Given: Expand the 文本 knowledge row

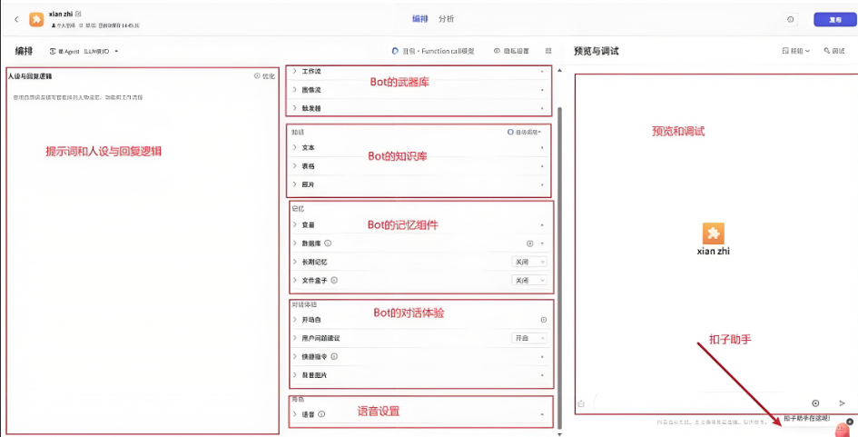Looking at the screenshot, I should coord(294,147).
